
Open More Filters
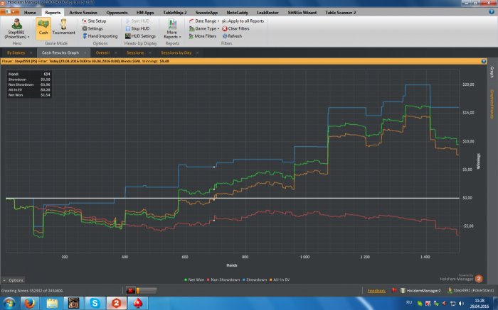[x=203, y=35]
